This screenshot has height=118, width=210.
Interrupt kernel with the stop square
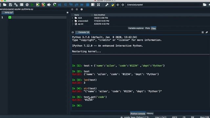point(203,32)
